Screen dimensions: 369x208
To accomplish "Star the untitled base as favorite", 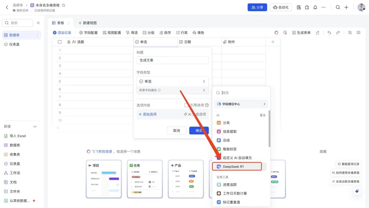I will [64, 5].
